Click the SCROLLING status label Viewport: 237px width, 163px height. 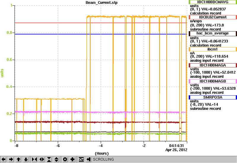click(103, 159)
